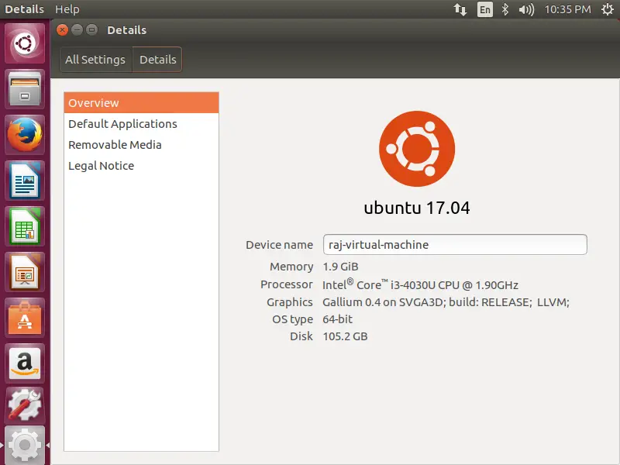Go back to All Settings
This screenshot has height=465, width=620.
pos(95,60)
